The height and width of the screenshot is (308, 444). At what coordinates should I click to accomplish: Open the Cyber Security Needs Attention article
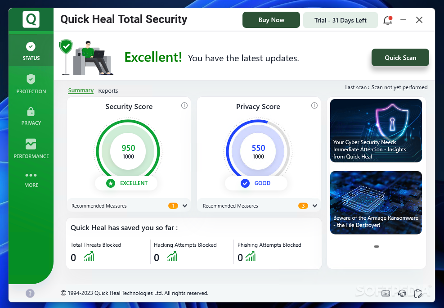pos(376,131)
